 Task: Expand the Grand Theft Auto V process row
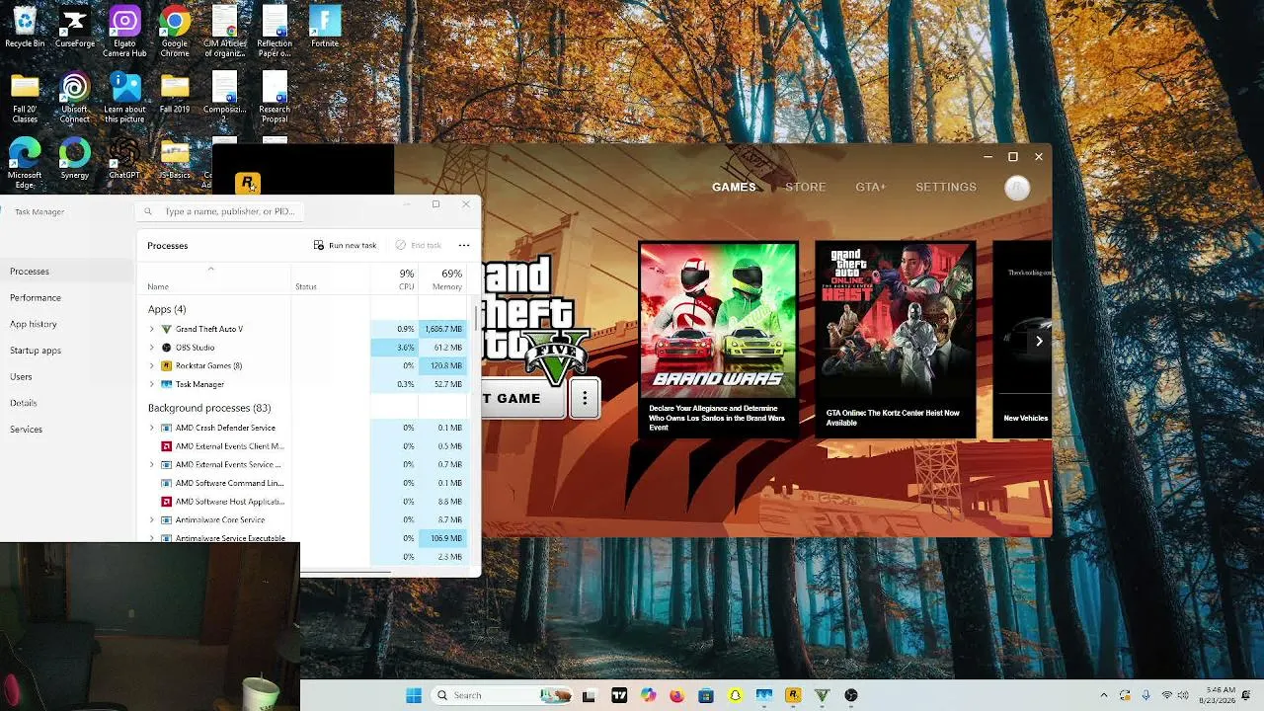(152, 329)
